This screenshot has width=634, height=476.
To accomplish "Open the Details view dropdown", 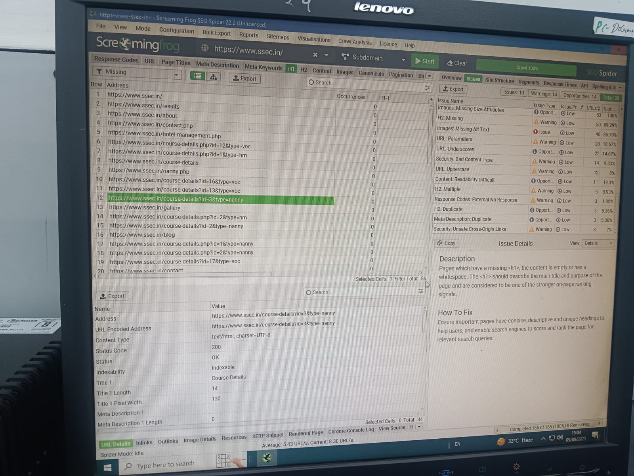I will point(598,243).
